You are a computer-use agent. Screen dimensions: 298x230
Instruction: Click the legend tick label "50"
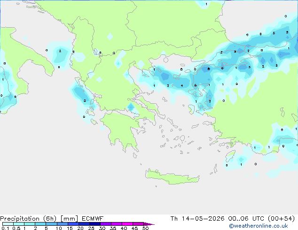(145, 228)
